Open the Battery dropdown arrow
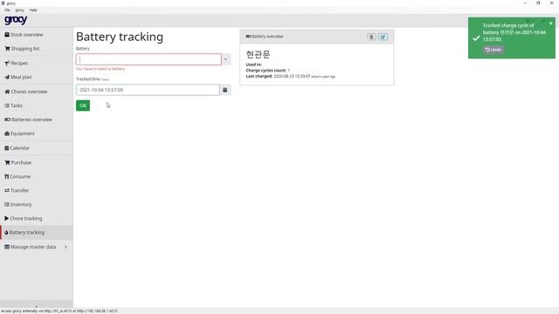 225,59
